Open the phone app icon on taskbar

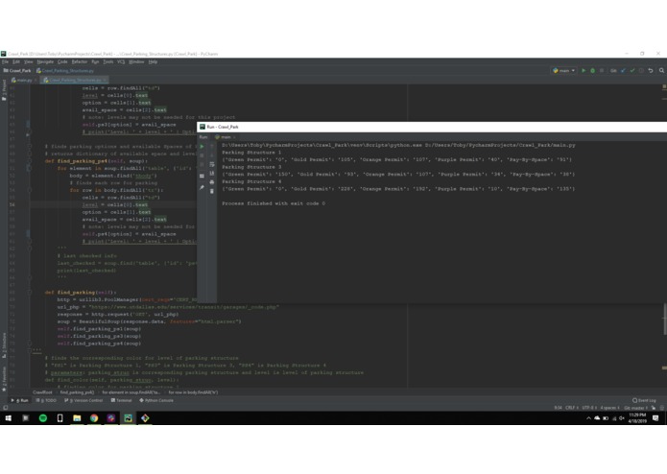tap(60, 418)
